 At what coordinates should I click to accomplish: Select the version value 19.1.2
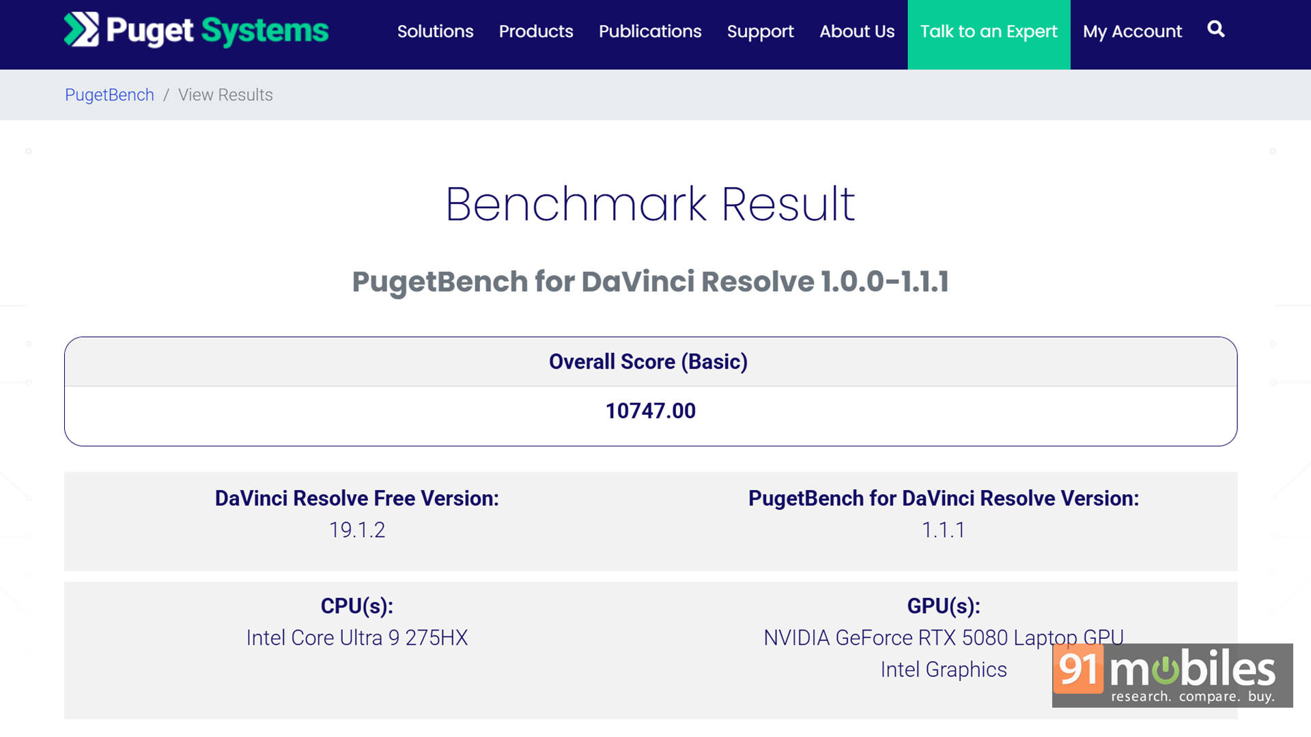tap(357, 530)
